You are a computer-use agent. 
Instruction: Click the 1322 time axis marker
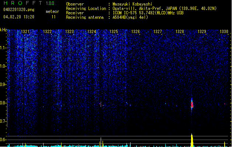coord(47,32)
